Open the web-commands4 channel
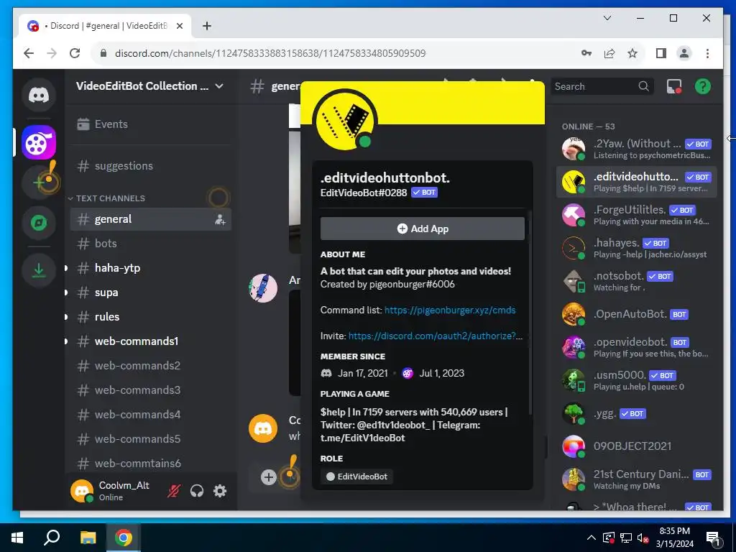736x552 pixels. tap(150, 415)
